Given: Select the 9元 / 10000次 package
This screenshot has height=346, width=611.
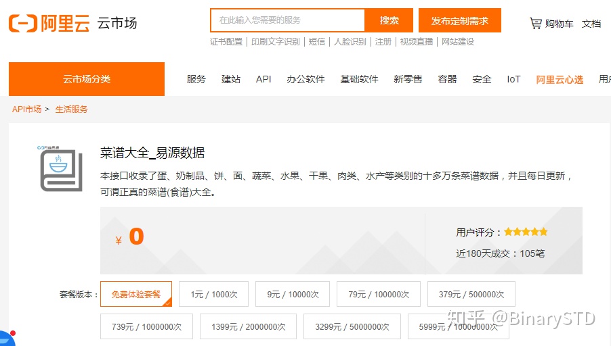Looking at the screenshot, I should (293, 294).
